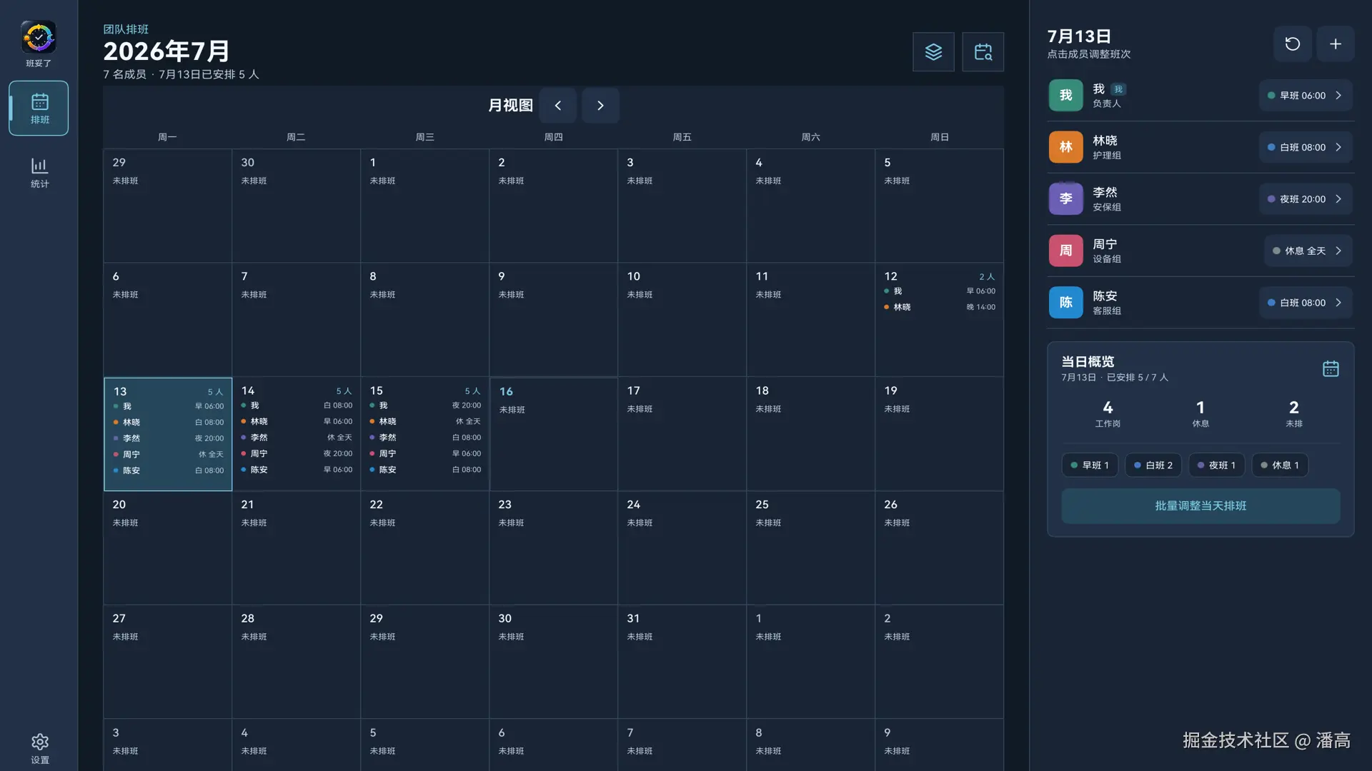The width and height of the screenshot is (1372, 771).
Task: Click the layers icon in header
Action: coord(933,51)
